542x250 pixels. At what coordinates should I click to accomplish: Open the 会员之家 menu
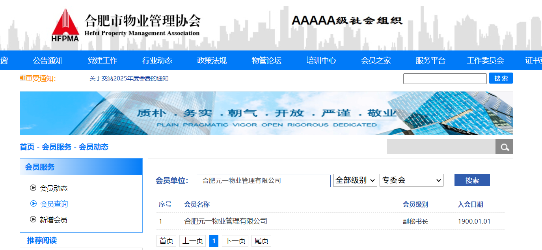click(x=376, y=60)
